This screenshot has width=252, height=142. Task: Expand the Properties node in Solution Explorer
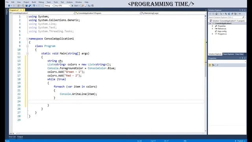tap(213, 26)
